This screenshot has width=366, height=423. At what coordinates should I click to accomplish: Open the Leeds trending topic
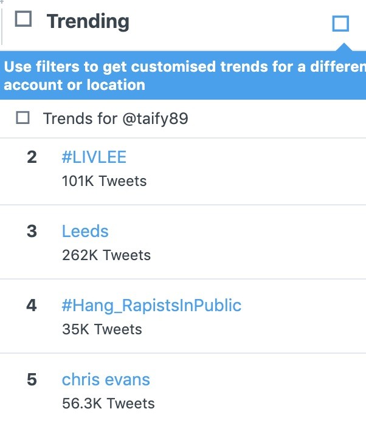85,232
